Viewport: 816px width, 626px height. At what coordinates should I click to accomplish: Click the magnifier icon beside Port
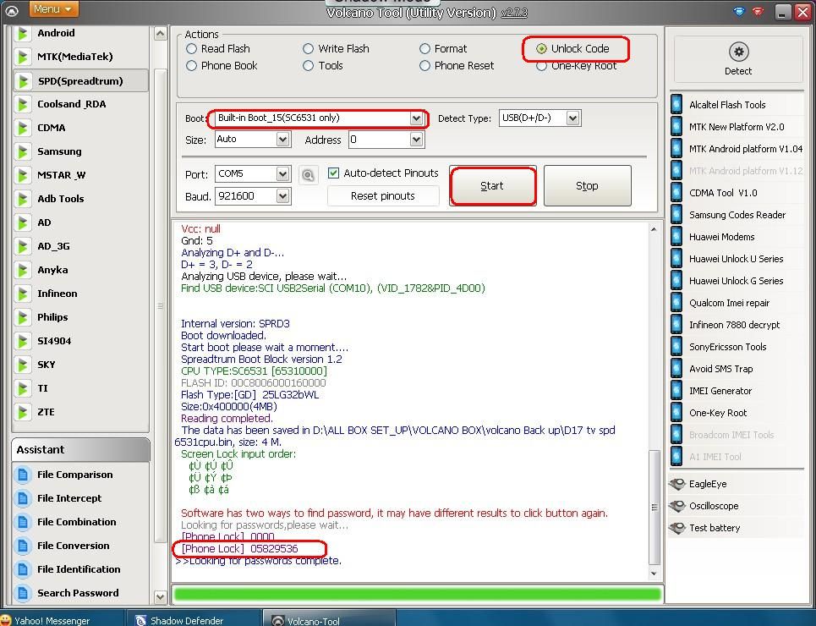[308, 174]
